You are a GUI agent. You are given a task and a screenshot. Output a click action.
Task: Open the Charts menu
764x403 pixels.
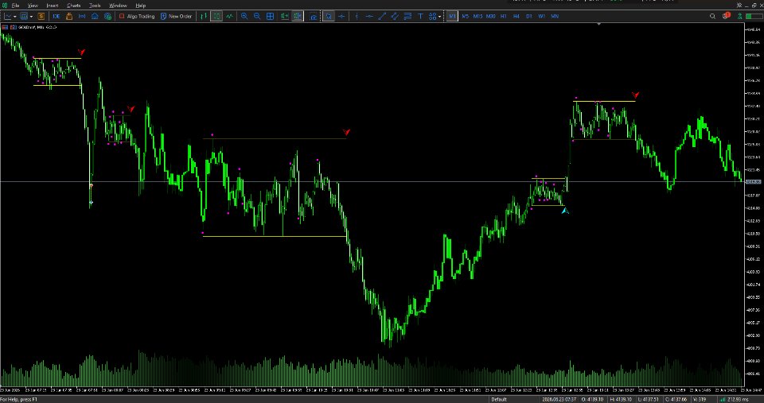point(73,6)
